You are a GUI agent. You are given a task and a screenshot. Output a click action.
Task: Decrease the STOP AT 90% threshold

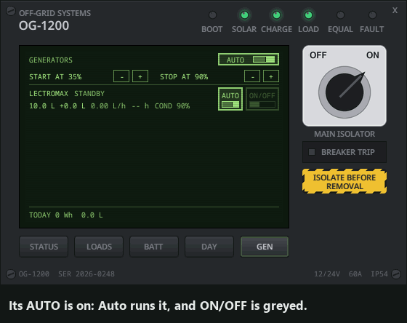[252, 76]
